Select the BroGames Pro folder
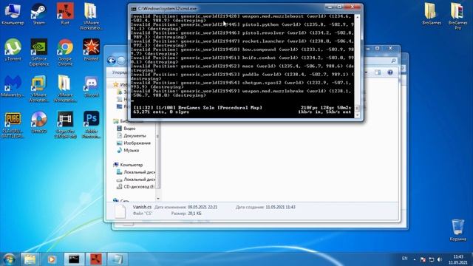Image resolution: width=473 pixels, height=266 pixels. pos(457,16)
